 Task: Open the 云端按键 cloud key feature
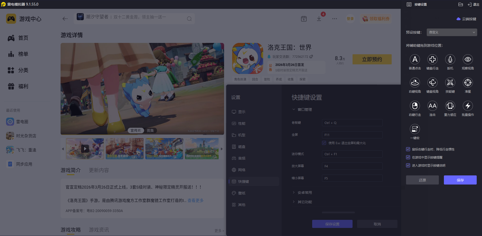pyautogui.click(x=467, y=19)
